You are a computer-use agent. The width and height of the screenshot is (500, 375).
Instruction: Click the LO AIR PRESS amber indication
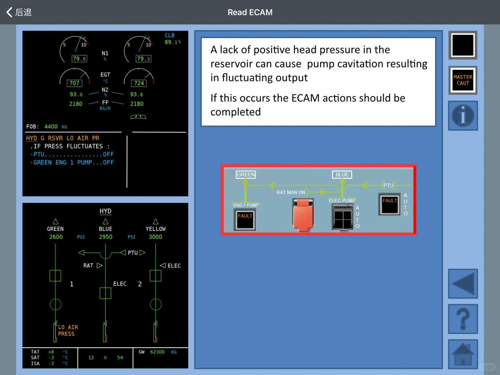[68, 330]
